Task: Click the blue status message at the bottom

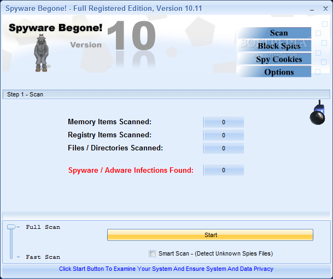Action: (166, 269)
